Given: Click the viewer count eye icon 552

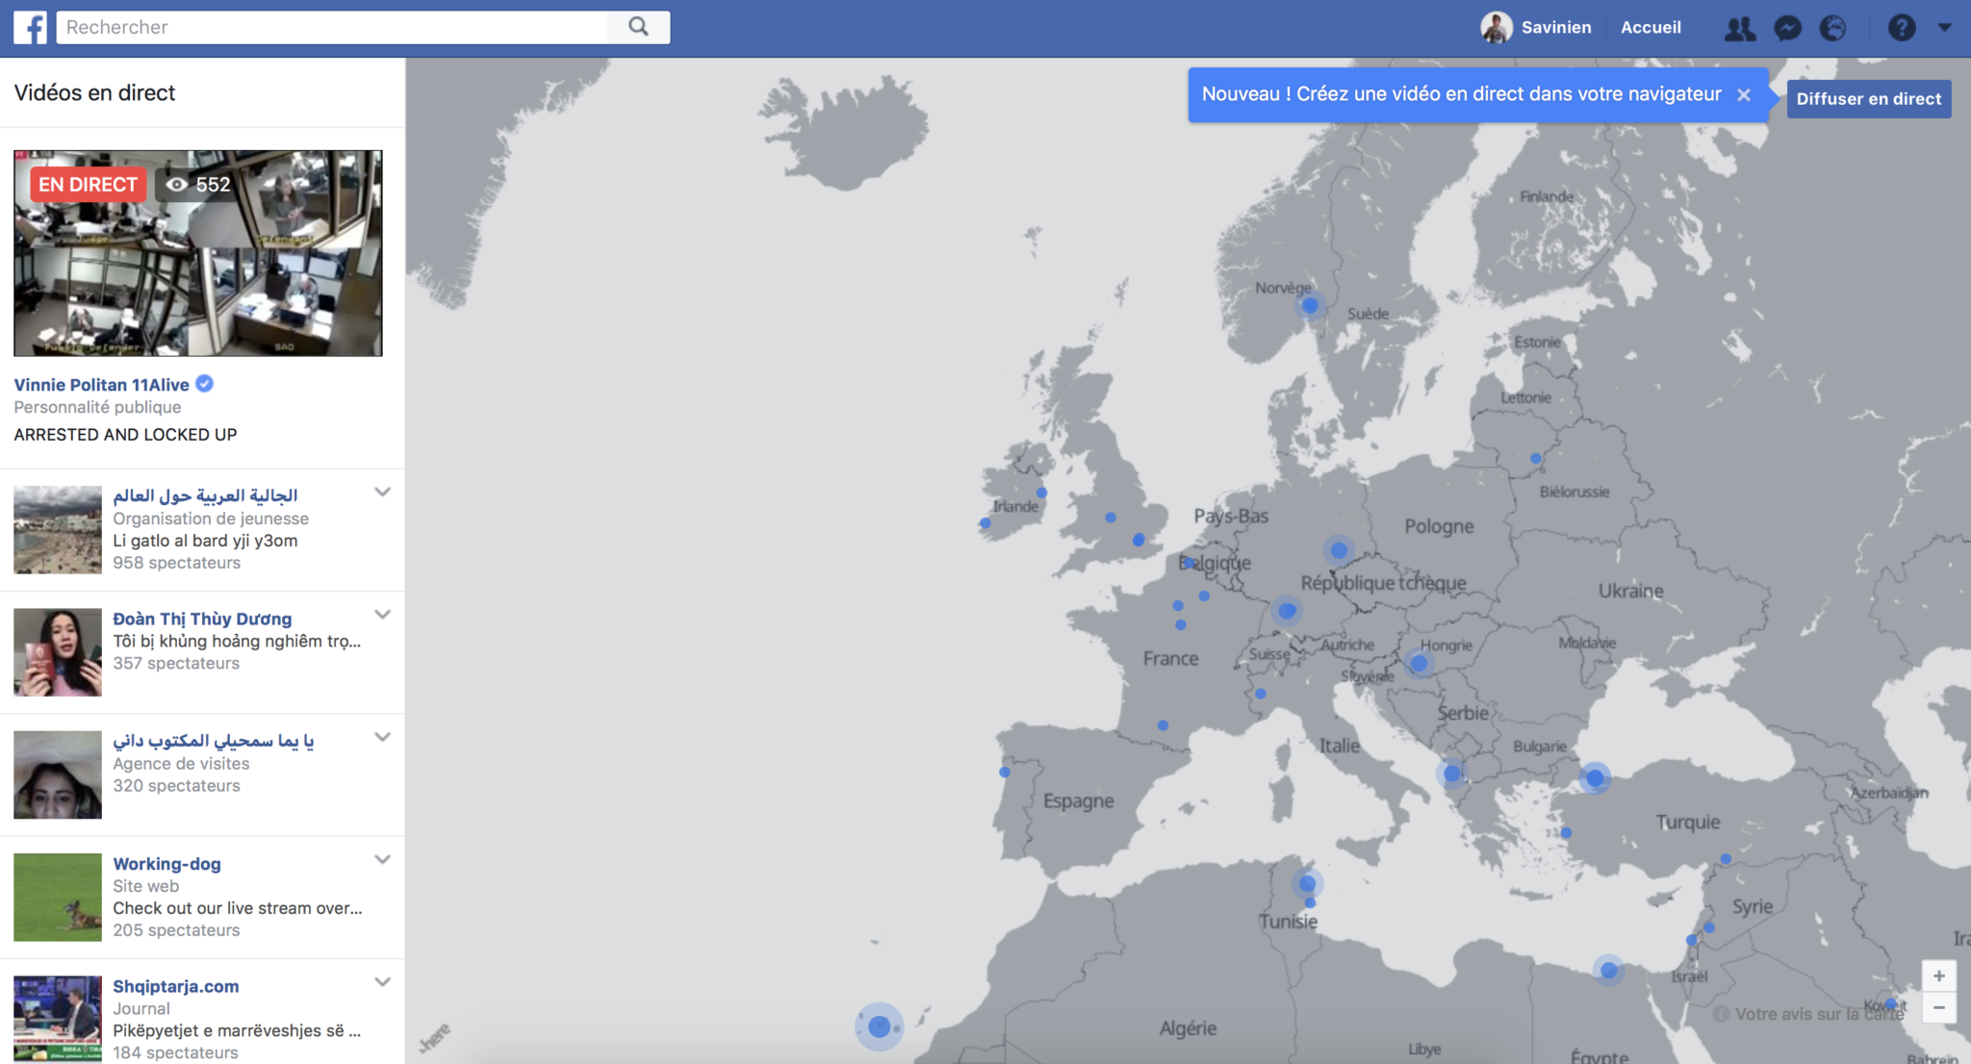Looking at the screenshot, I should click(177, 185).
